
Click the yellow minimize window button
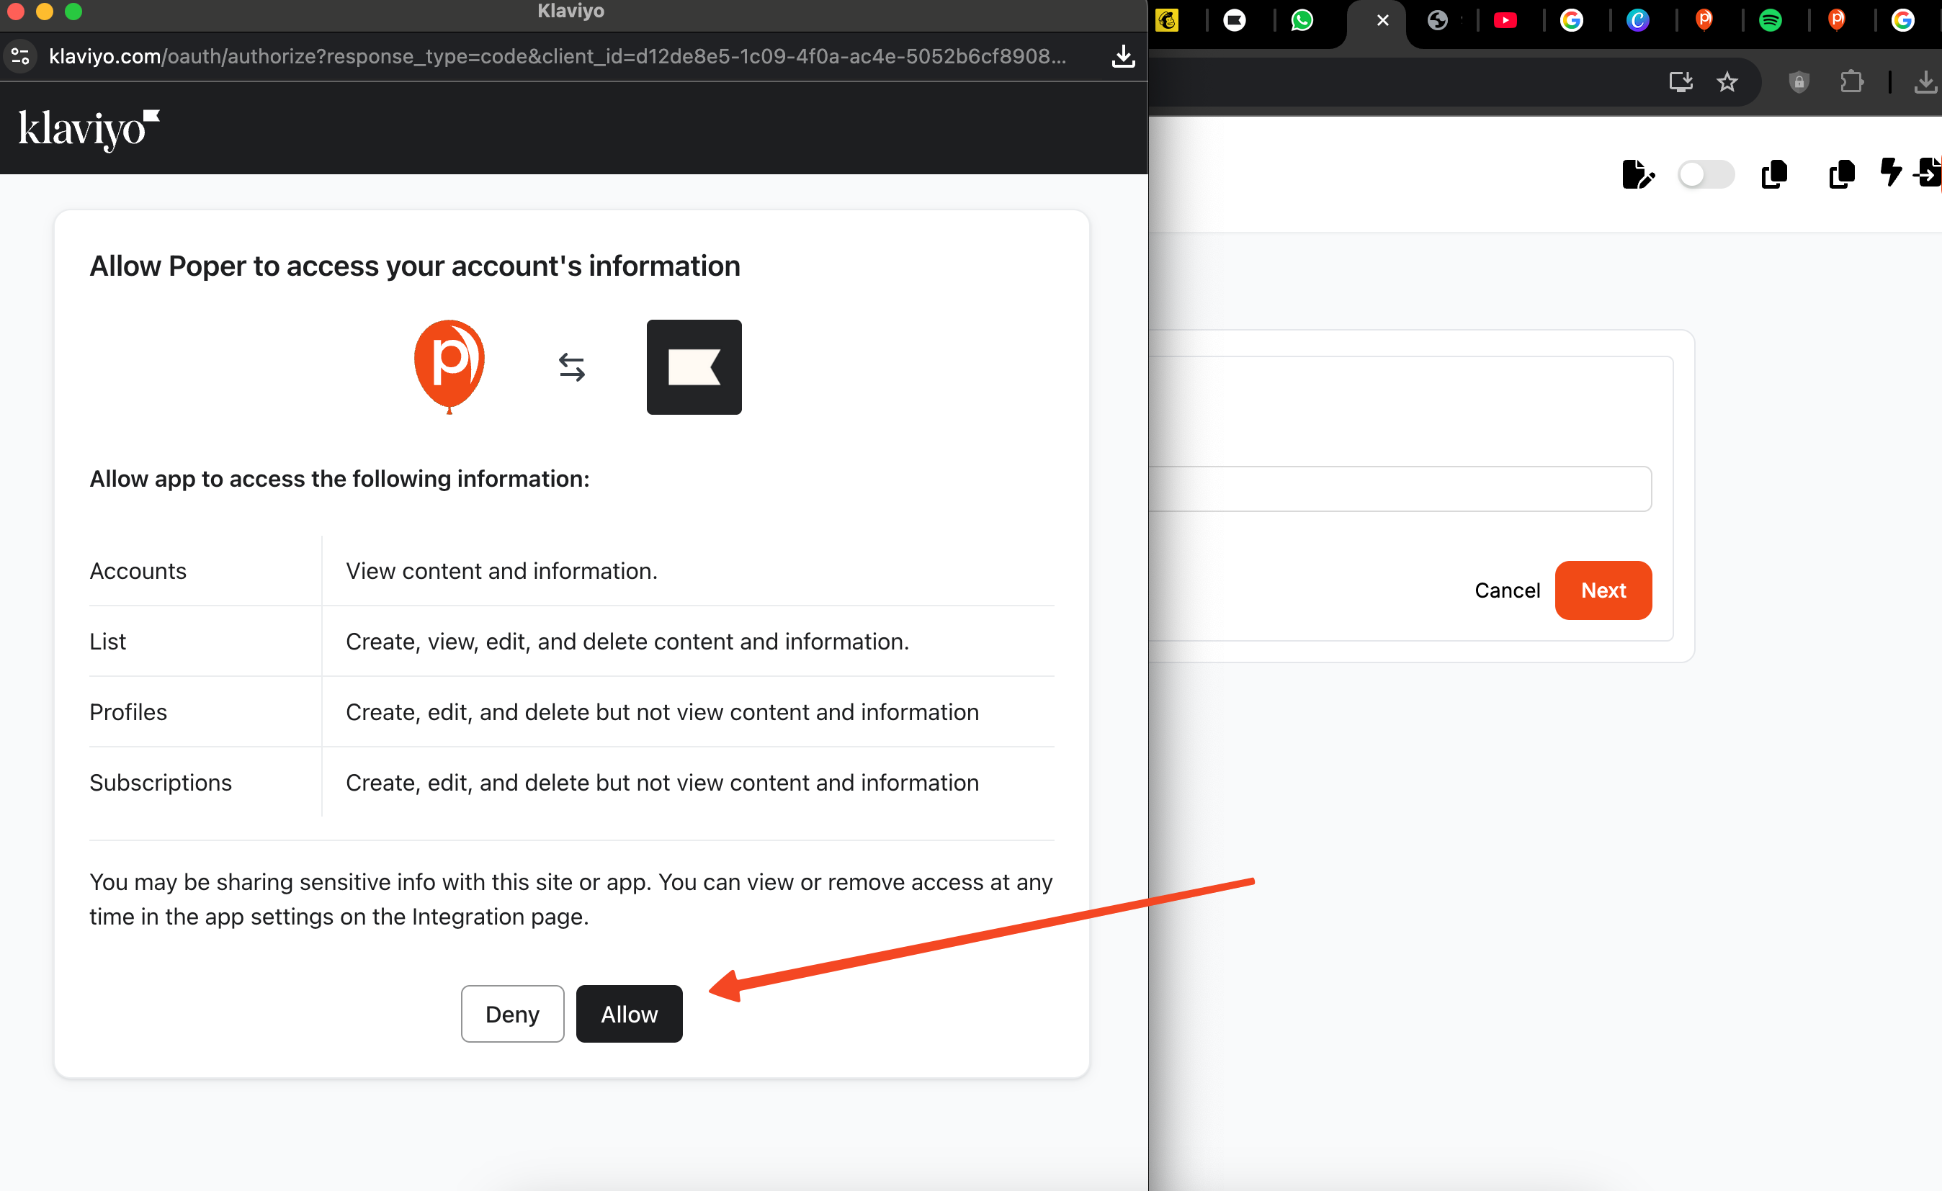point(44,11)
